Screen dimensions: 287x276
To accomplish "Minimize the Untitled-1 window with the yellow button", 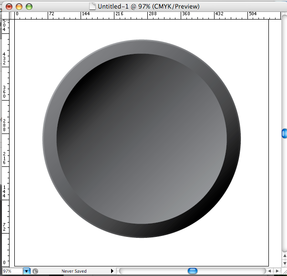I will pos(19,7).
